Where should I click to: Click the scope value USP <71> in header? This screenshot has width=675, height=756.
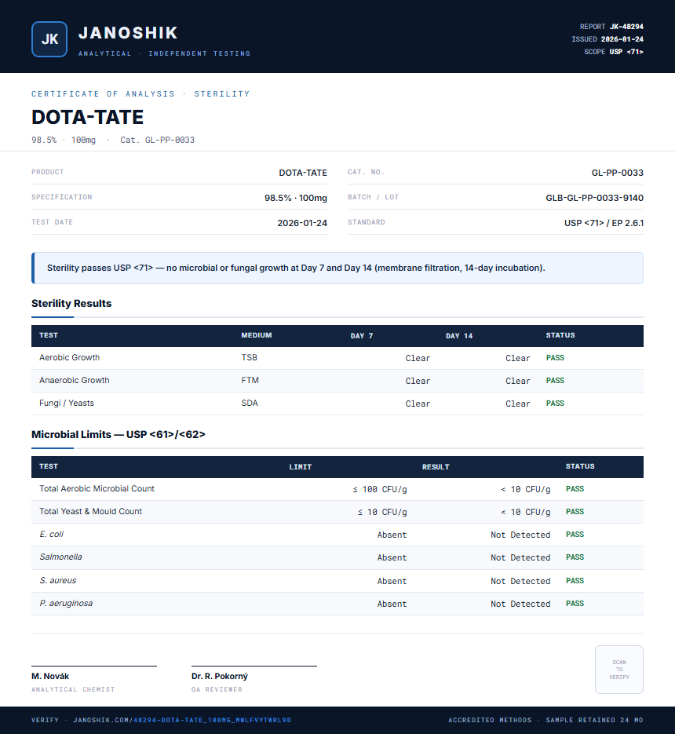pyautogui.click(x=626, y=52)
